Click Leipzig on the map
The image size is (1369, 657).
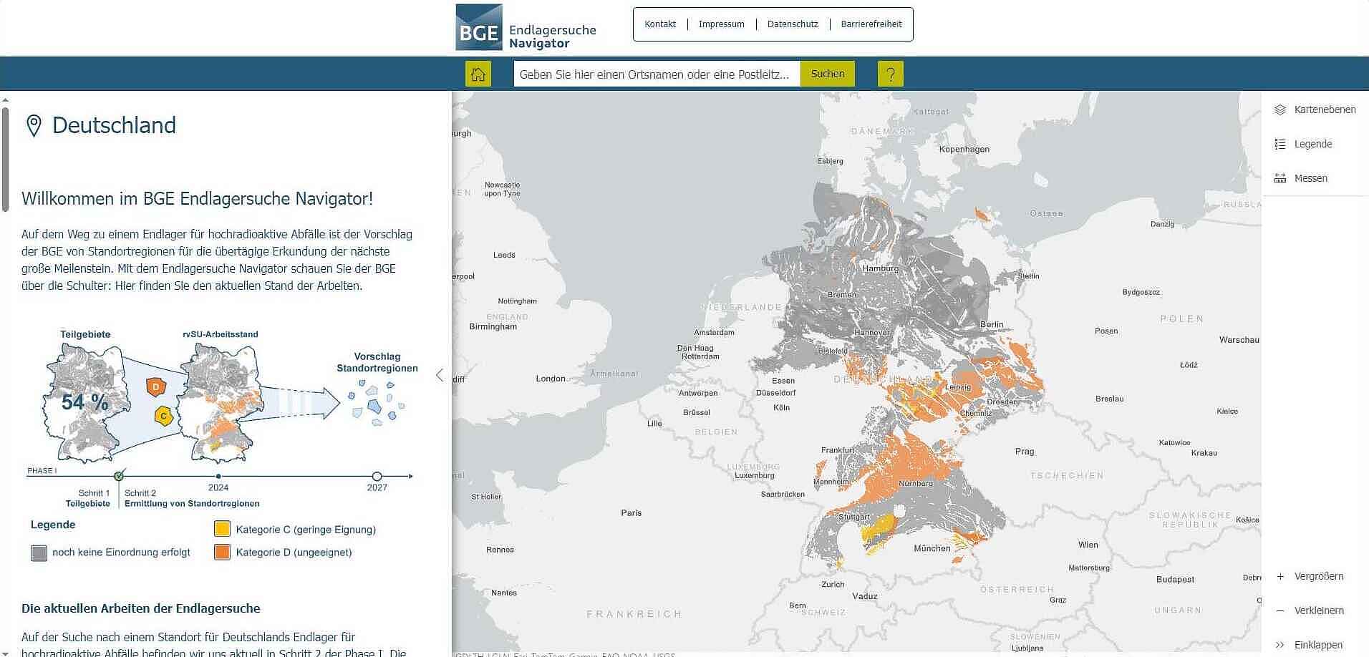pyautogui.click(x=957, y=387)
